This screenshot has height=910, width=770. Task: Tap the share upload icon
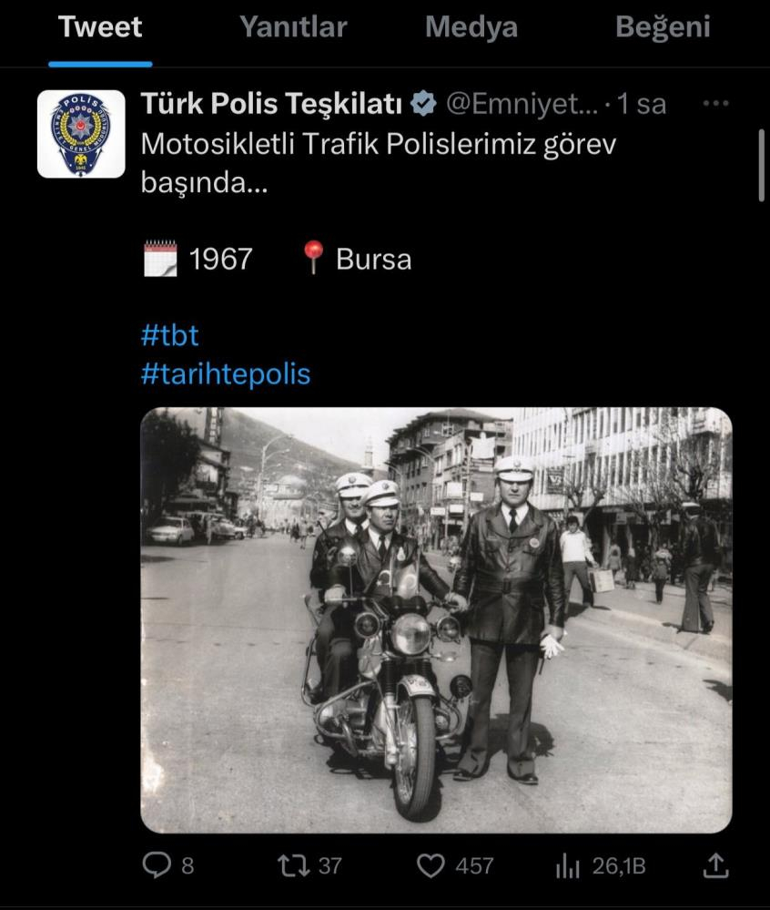click(715, 865)
